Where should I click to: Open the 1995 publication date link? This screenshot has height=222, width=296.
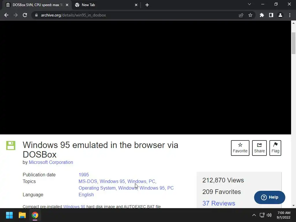coord(84,175)
